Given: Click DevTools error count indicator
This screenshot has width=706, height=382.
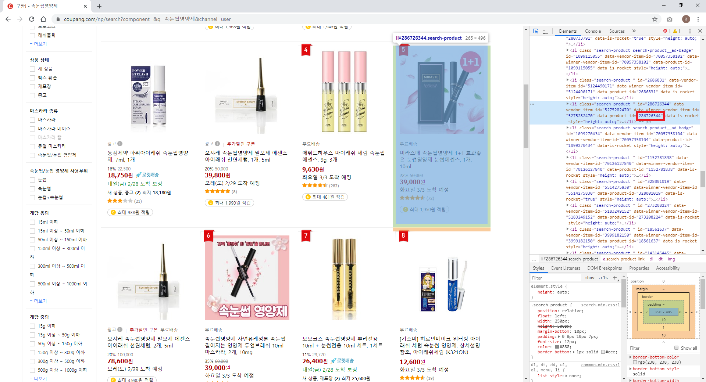Looking at the screenshot, I should point(667,31).
